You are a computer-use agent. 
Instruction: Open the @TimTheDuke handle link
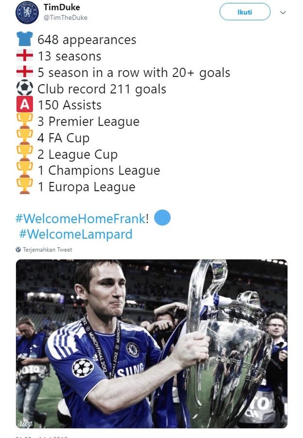coord(65,18)
